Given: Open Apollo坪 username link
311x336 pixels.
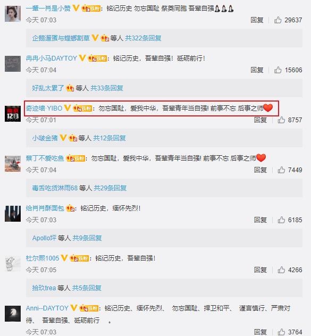Looking at the screenshot, I should 44,238.
